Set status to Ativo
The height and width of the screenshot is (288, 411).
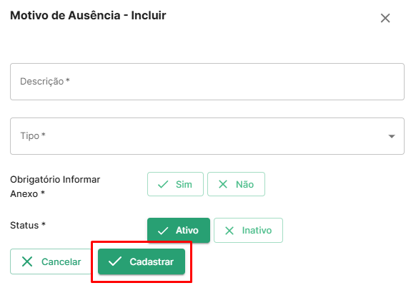[179, 230]
